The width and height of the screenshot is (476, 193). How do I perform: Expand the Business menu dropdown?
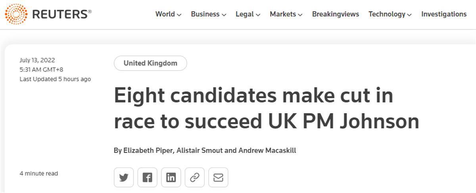pyautogui.click(x=208, y=14)
